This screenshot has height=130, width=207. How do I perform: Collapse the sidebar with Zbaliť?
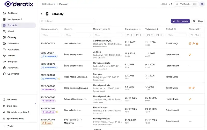pos(10,126)
